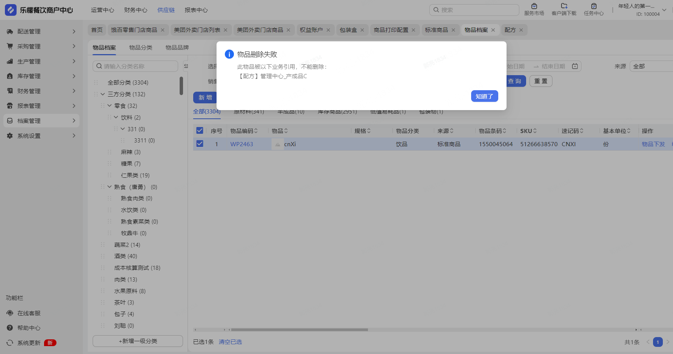Screen dimensions: 673x354
Task: Click the 系统更新 refresh icon
Action: (10, 343)
